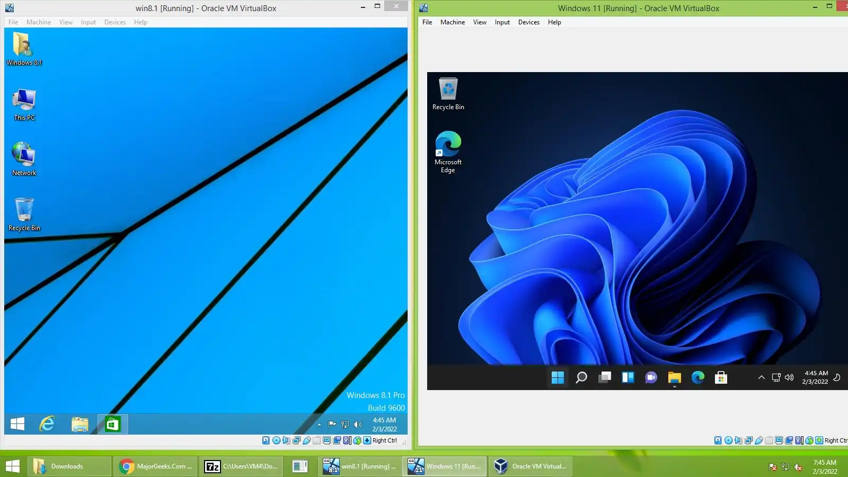The height and width of the screenshot is (477, 848).
Task: Switch to Oracle VM VirtualBox Manager taskbar button
Action: coord(531,466)
